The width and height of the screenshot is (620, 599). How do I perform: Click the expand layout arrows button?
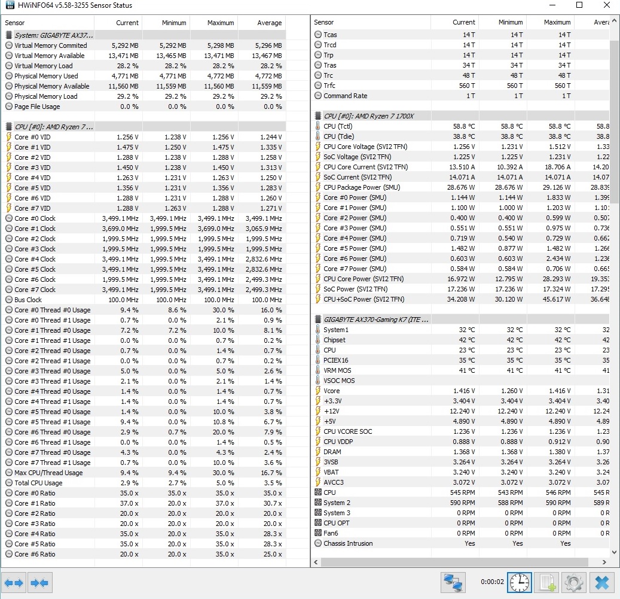pos(14,582)
